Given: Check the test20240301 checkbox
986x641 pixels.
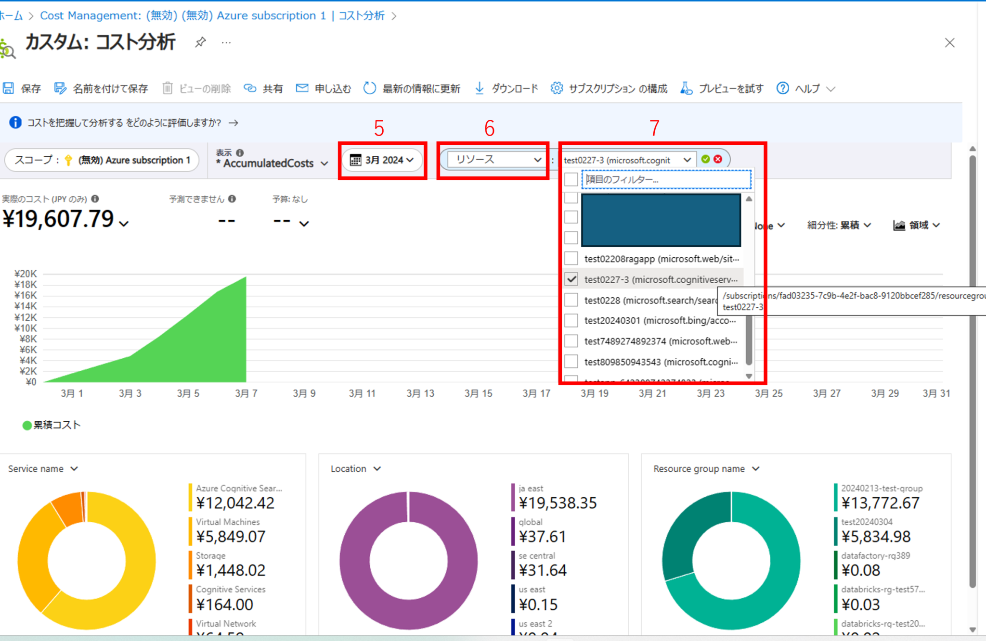Looking at the screenshot, I should click(571, 320).
